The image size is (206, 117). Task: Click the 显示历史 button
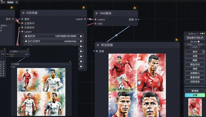tap(195, 47)
